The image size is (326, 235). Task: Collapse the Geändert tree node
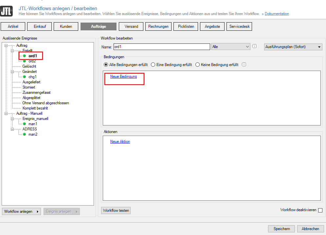click(12, 72)
